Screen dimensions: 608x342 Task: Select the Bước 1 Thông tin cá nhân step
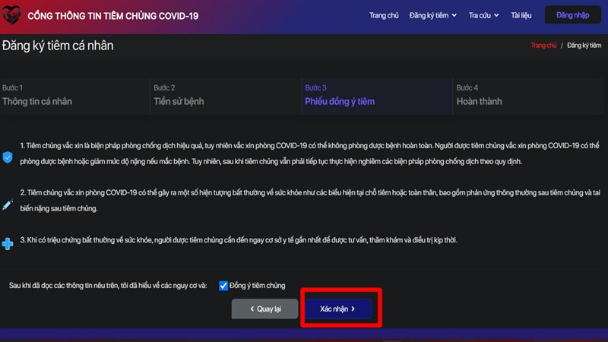pos(74,96)
